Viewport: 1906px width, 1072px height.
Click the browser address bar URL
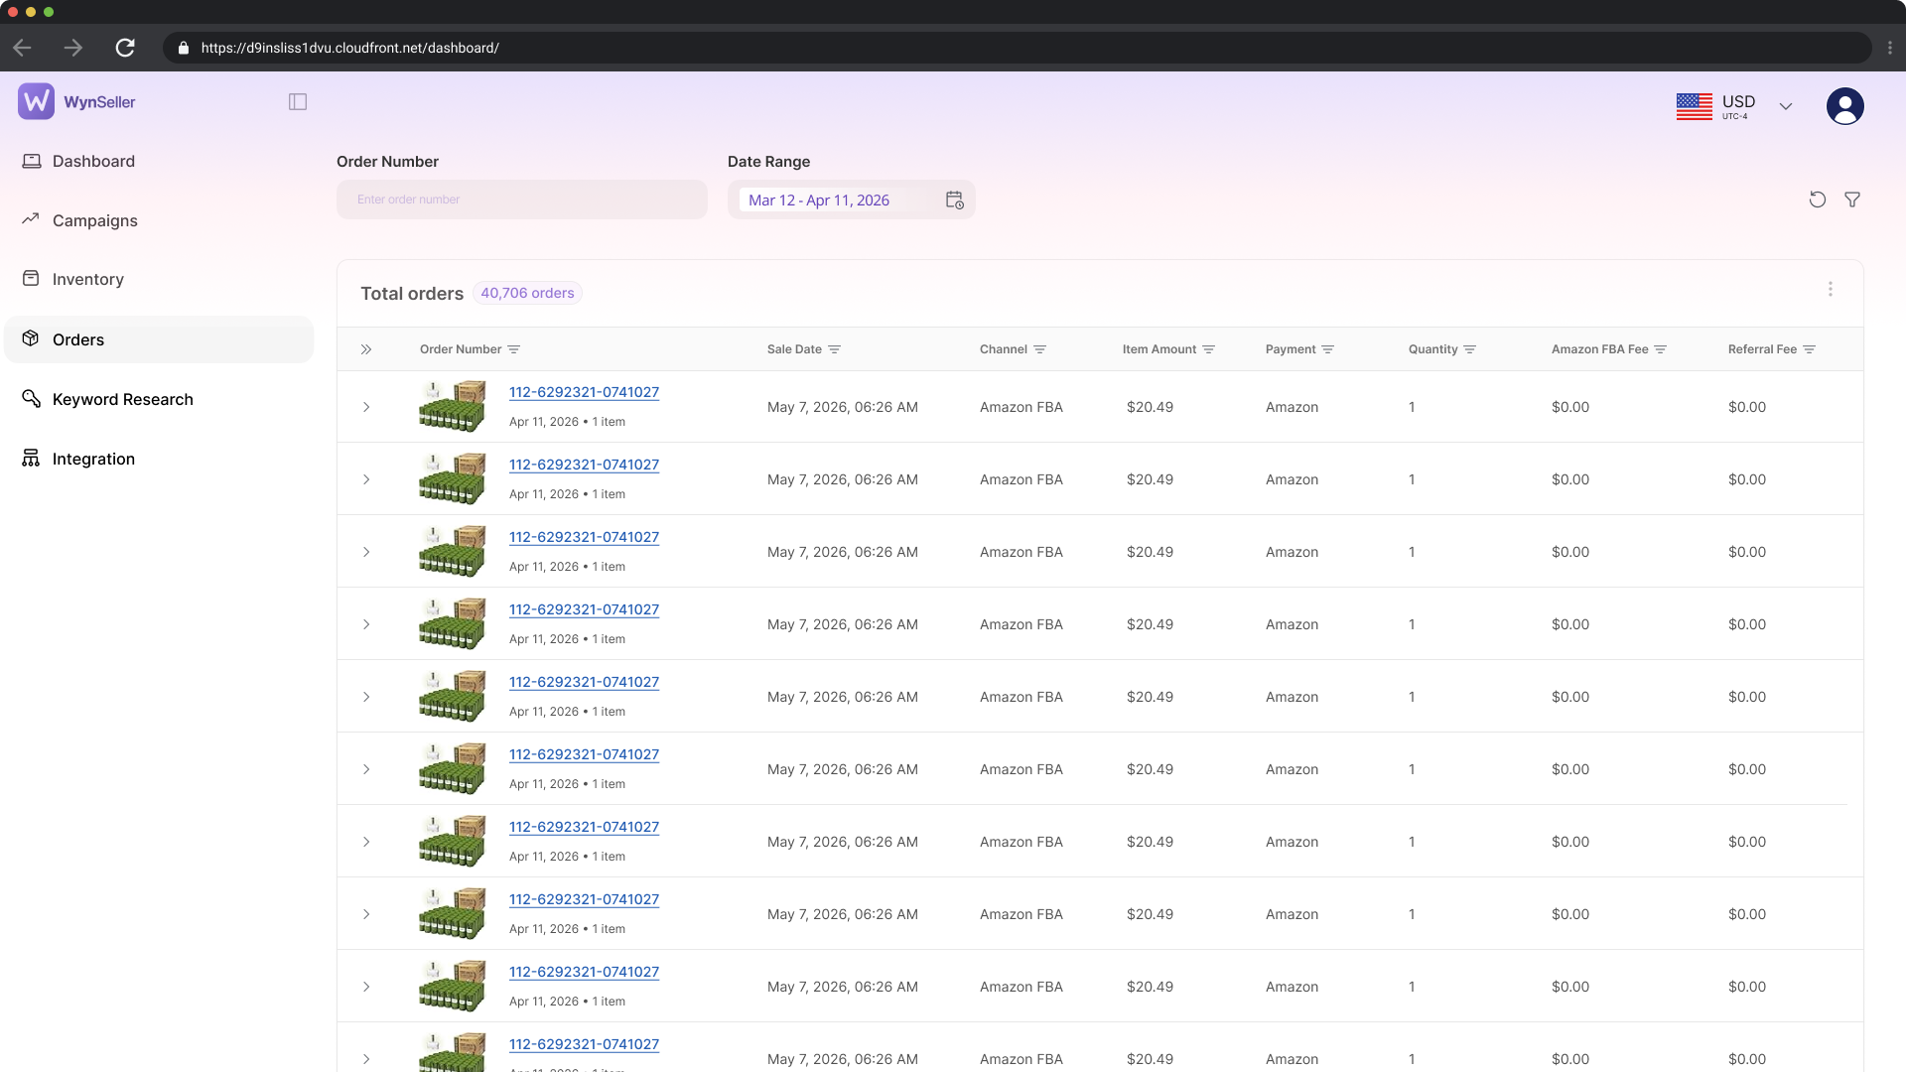(x=349, y=48)
